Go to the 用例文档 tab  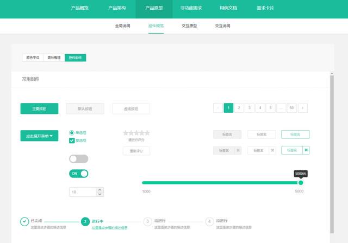pyautogui.click(x=228, y=8)
